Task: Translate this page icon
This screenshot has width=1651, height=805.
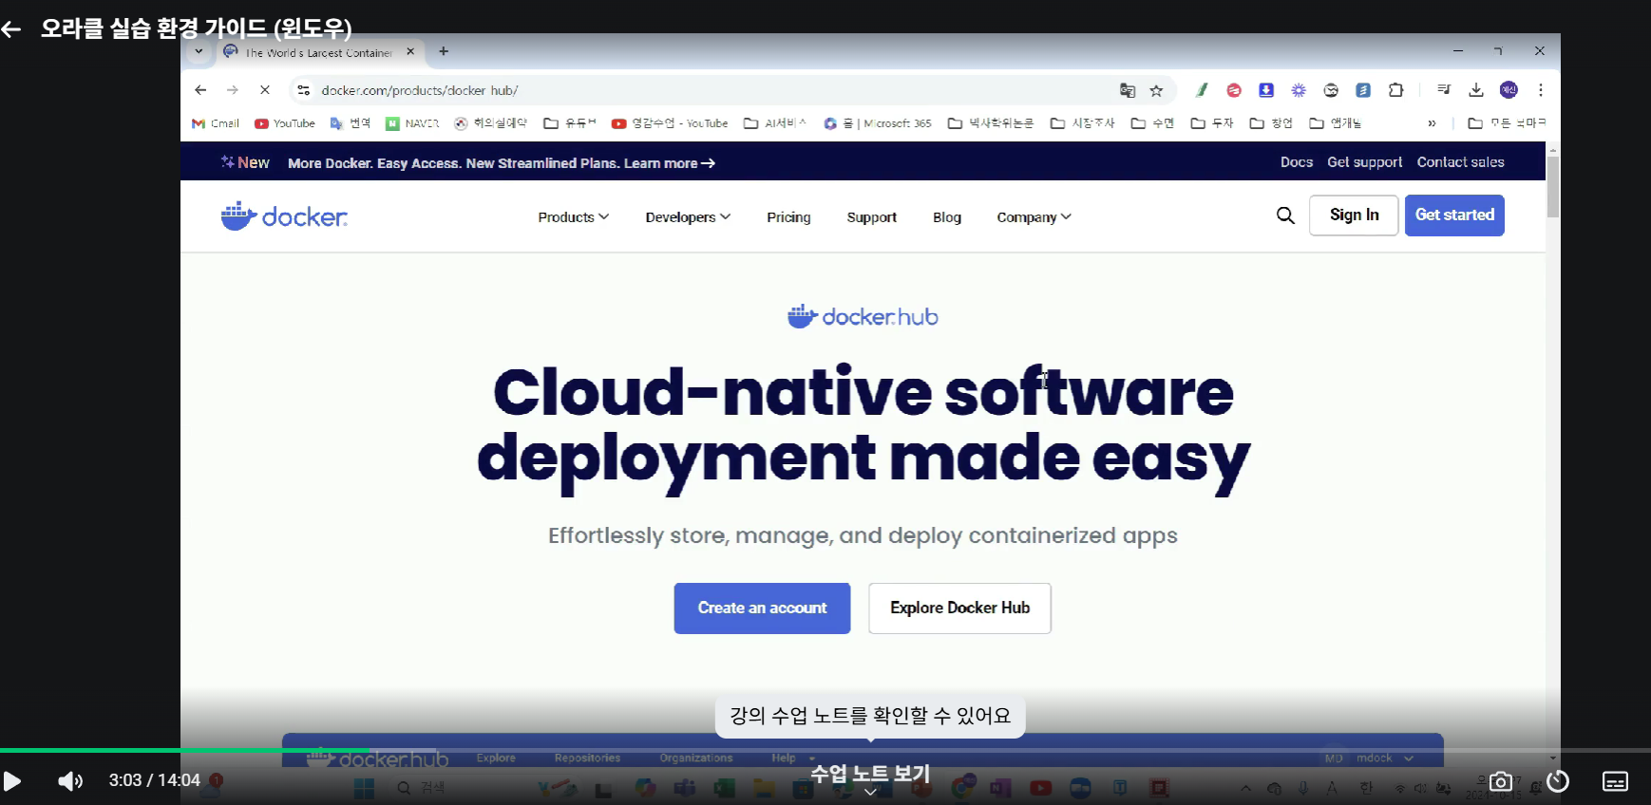Action: (x=1128, y=90)
